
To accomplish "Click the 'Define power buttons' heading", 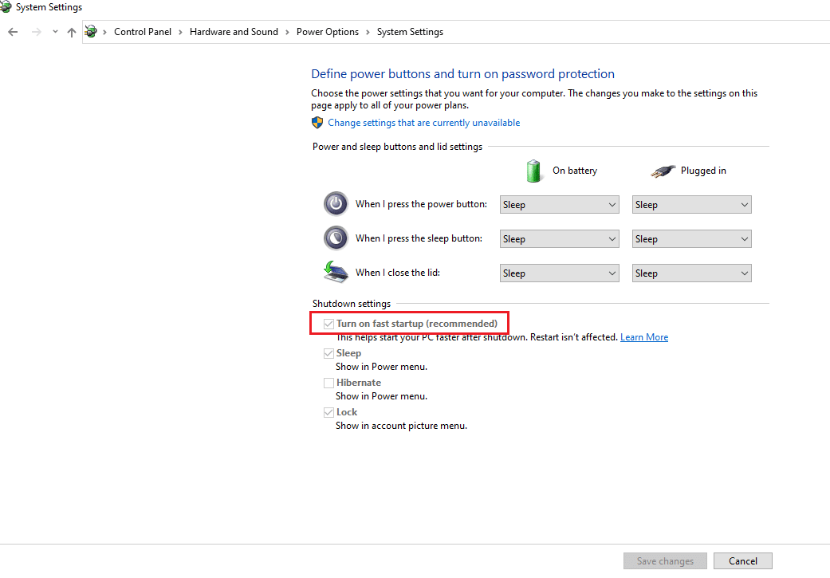I will pos(462,73).
